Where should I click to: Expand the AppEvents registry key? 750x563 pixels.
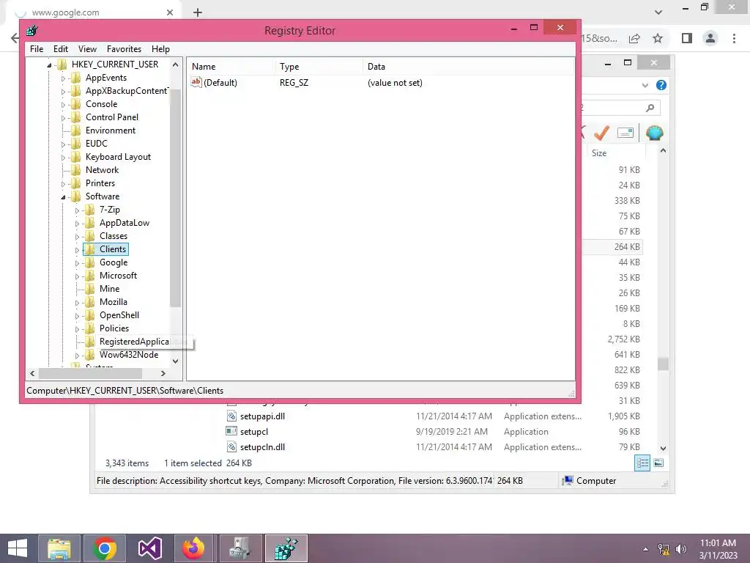63,78
